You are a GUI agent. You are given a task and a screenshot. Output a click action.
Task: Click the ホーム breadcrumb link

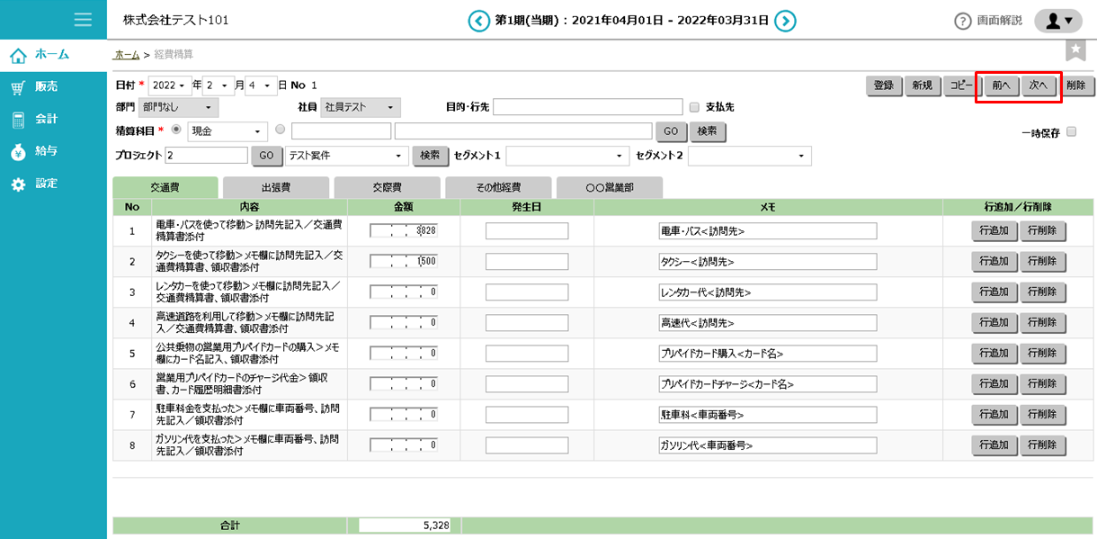(x=127, y=55)
